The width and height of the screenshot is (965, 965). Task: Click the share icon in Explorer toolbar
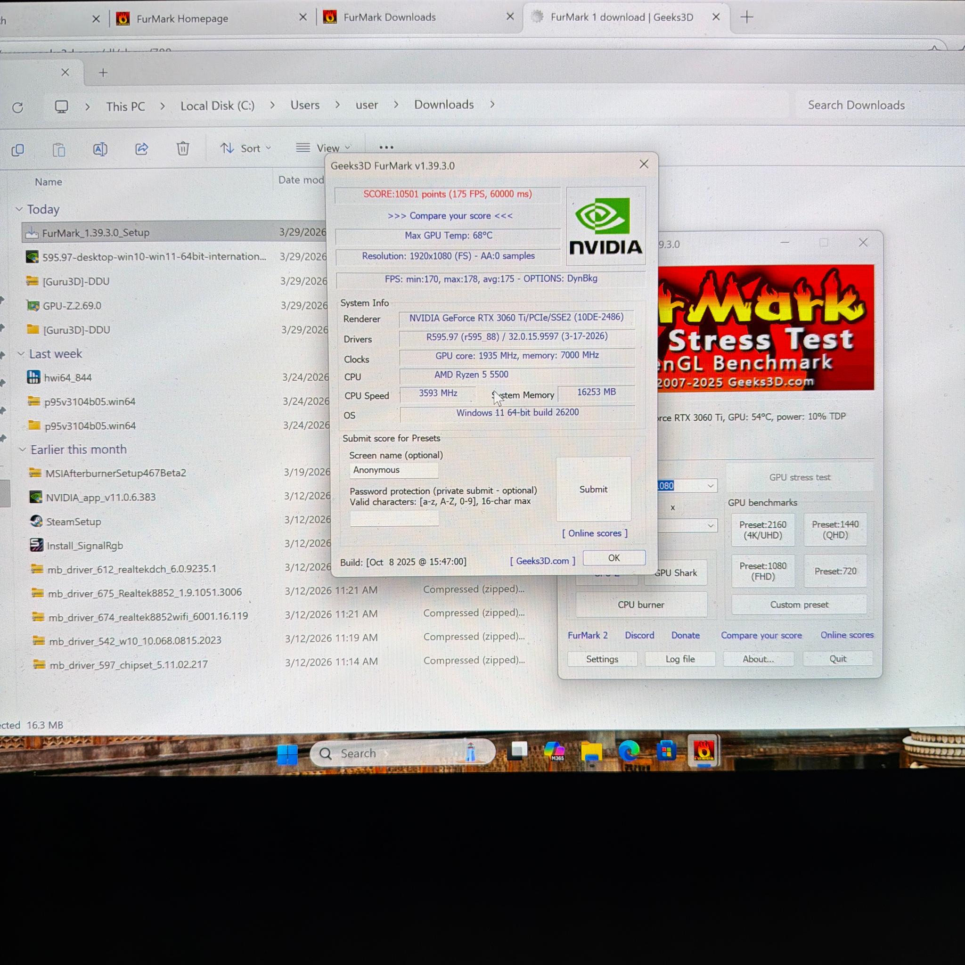click(x=142, y=149)
